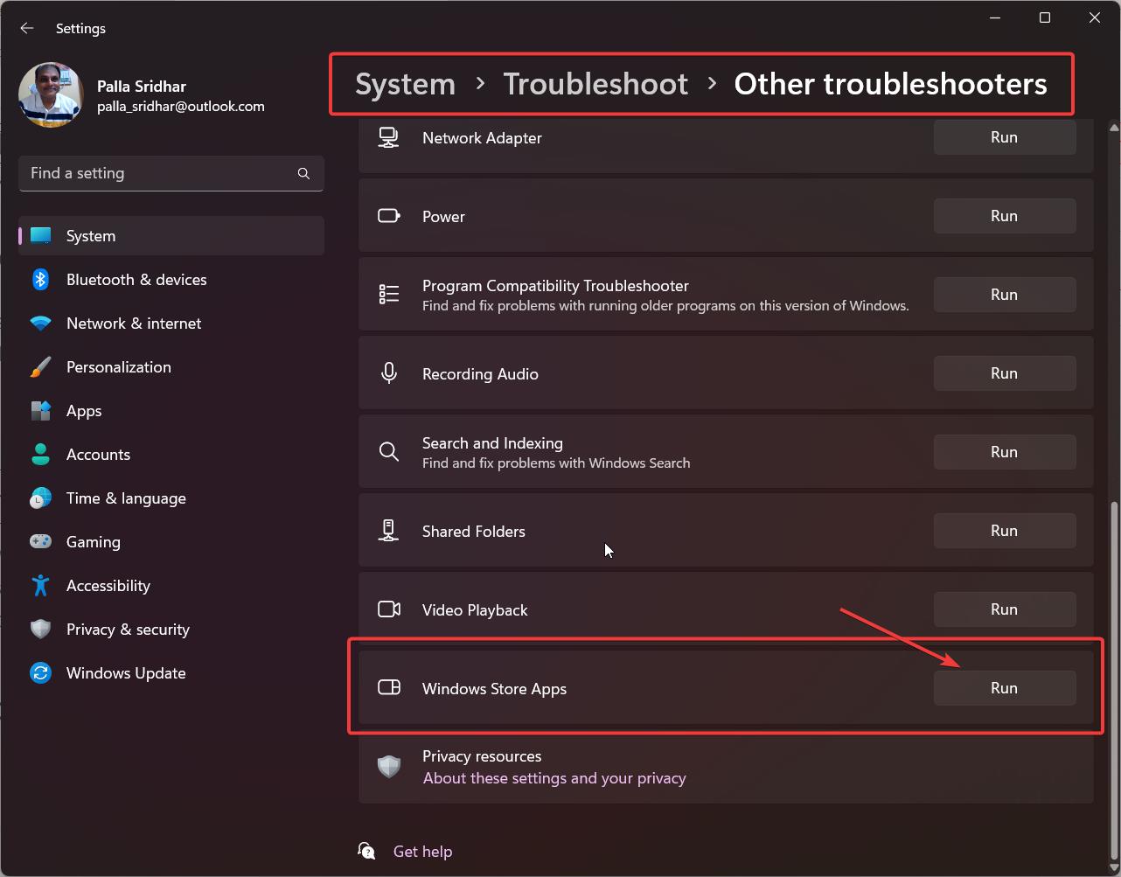Click the Network wifi icon in sidebar

coord(40,323)
